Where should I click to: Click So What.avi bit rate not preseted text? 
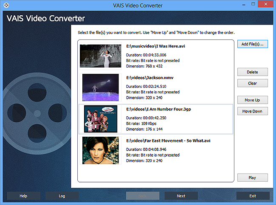(x=153, y=155)
